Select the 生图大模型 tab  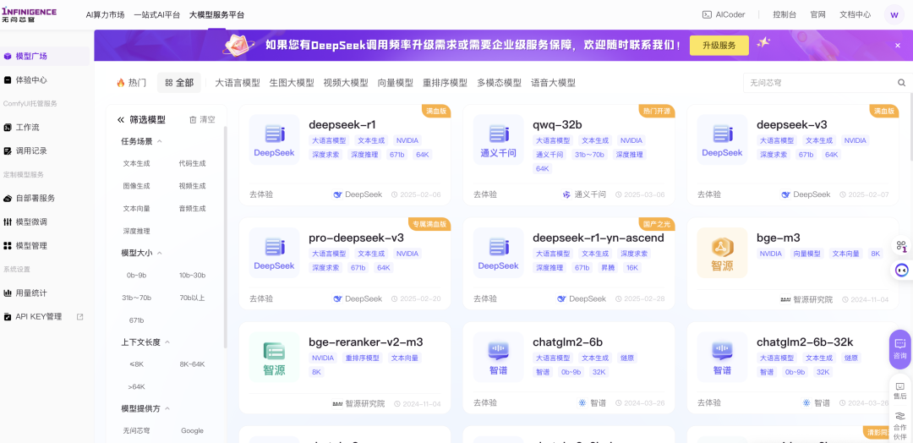pyautogui.click(x=292, y=83)
